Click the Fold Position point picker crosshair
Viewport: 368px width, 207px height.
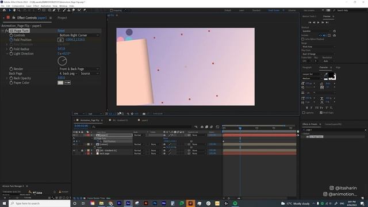[60, 40]
